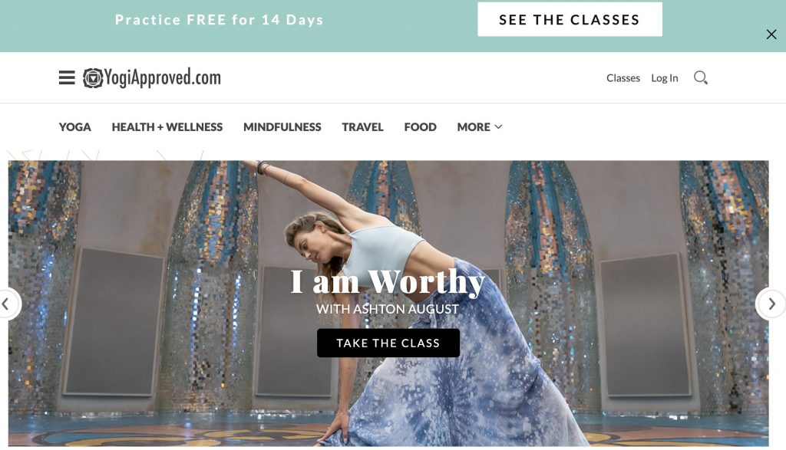Open the hamburger menu icon

tap(67, 77)
